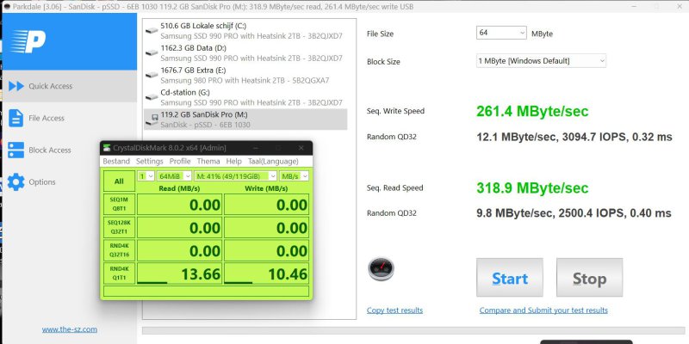Viewport: 689px width, 344px height.
Task: Open CrystalDiskMark 64MiB size dropdown
Action: pyautogui.click(x=175, y=176)
